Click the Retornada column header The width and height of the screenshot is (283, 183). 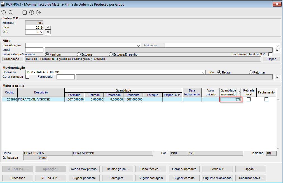coord(114,95)
